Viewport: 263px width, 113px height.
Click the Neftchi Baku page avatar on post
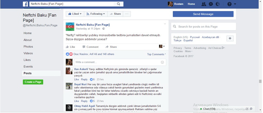[x=70, y=27]
